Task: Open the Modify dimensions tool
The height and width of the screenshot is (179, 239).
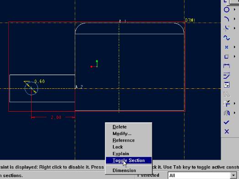Action: [x=227, y=75]
